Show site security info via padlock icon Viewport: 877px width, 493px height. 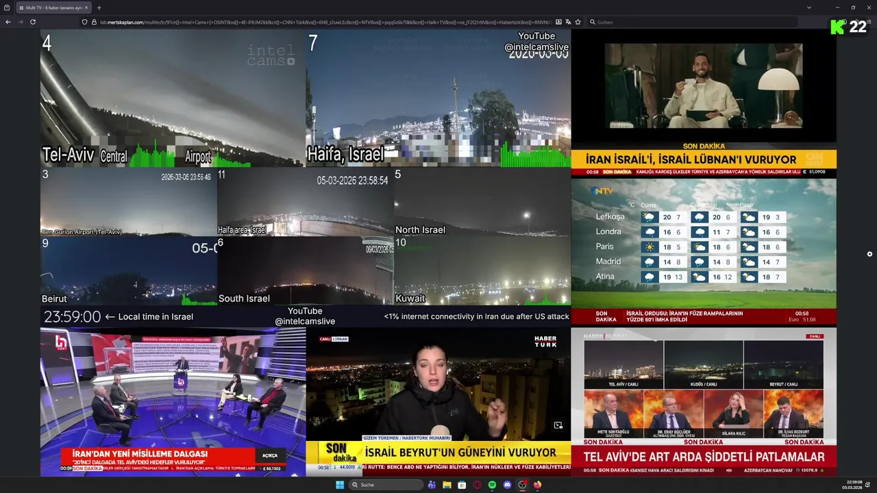[94, 22]
